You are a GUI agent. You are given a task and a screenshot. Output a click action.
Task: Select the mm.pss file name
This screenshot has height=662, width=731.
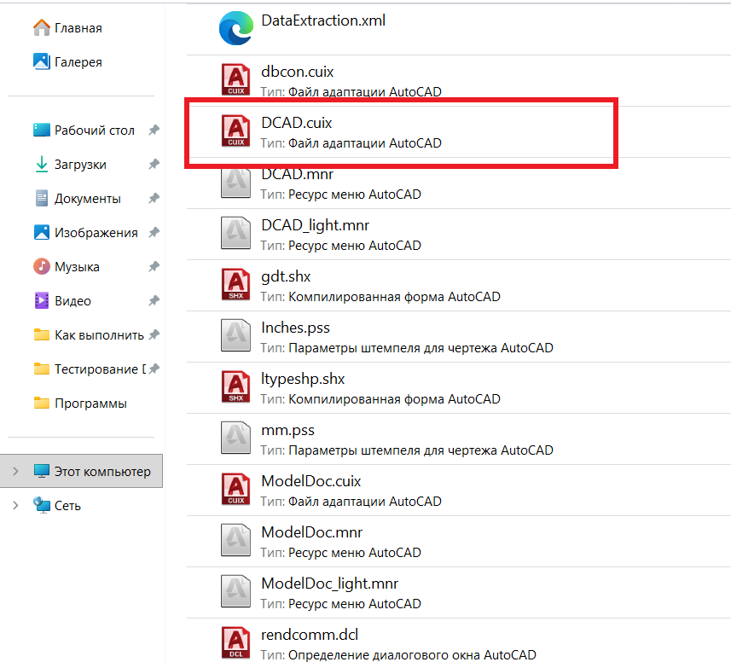click(x=287, y=430)
